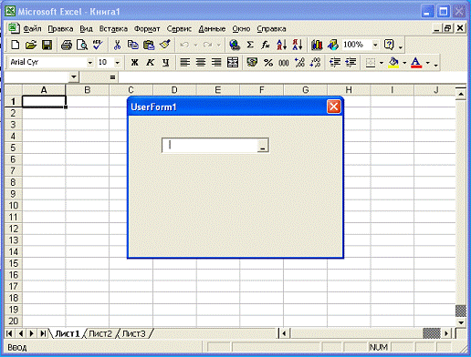
Task: Click the Cut scissors icon
Action: 117,46
